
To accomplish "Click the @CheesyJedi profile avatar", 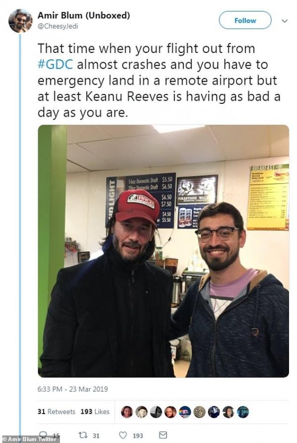I will [20, 21].
